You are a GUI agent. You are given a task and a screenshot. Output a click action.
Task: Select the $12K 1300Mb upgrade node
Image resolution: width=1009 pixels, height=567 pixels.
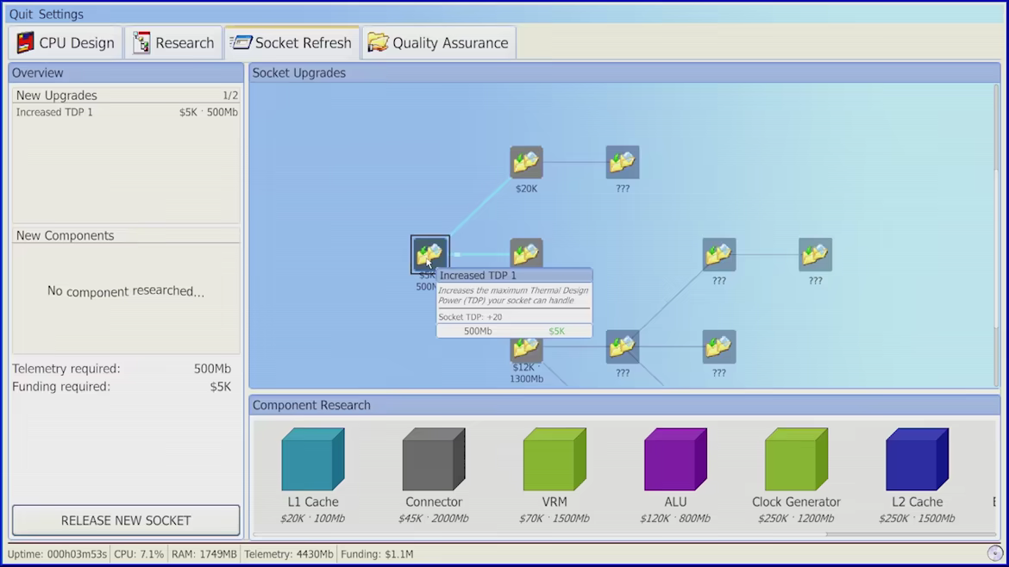pos(526,349)
